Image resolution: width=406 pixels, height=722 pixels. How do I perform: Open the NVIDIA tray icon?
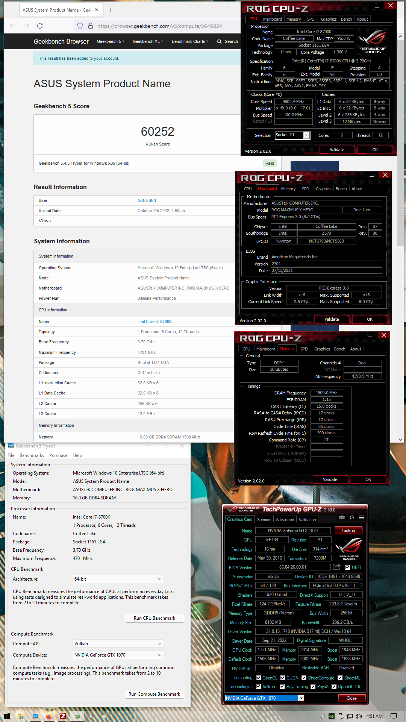tap(332, 716)
